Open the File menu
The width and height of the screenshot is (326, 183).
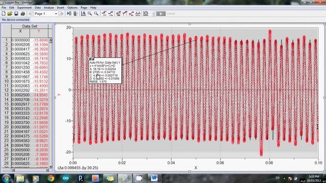click(4, 8)
